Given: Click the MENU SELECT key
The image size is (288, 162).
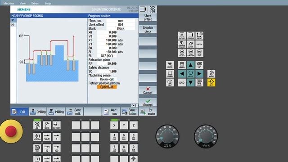Looking at the screenshot, I should coord(182,53).
